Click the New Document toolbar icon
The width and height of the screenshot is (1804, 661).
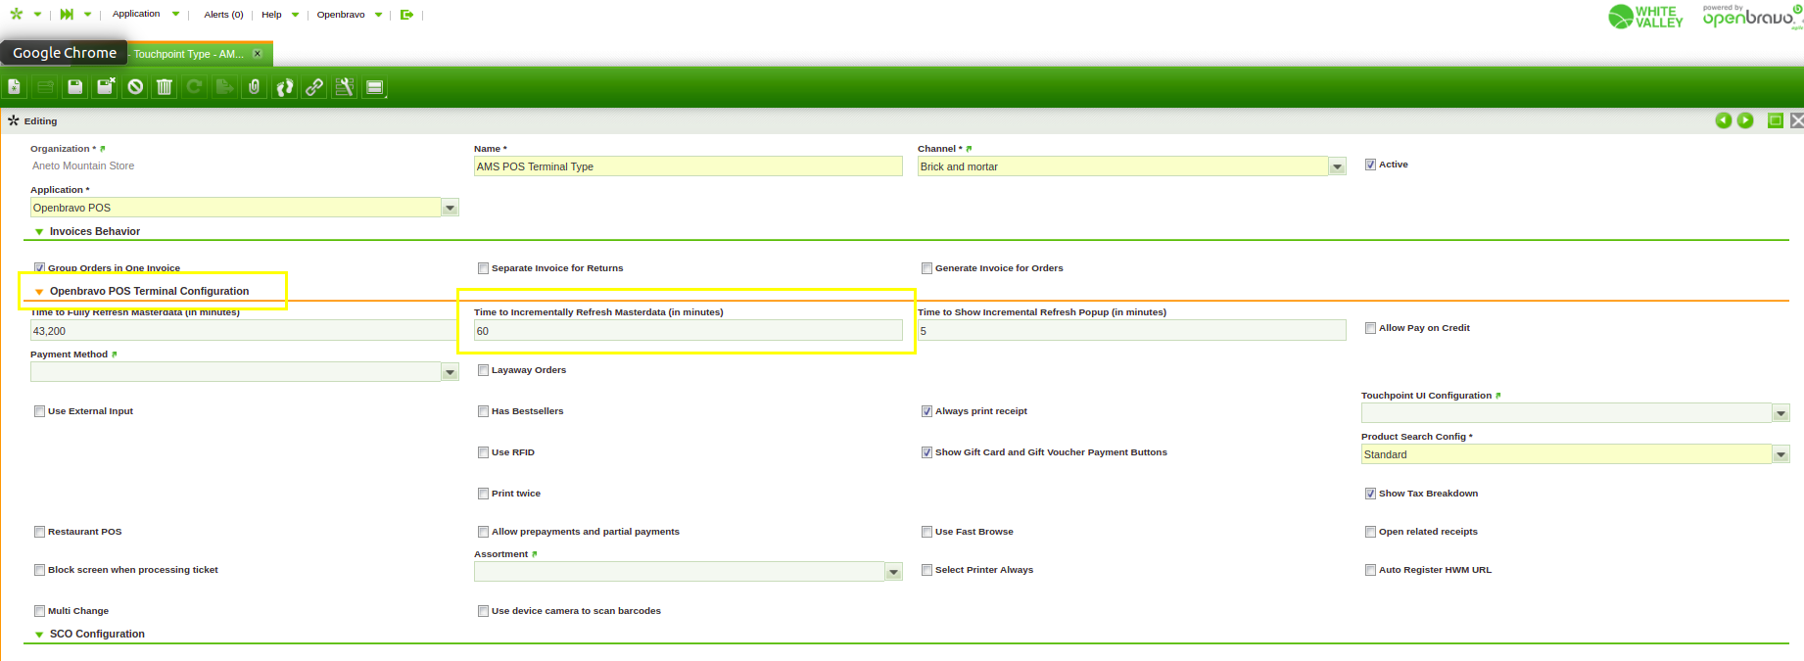[15, 87]
